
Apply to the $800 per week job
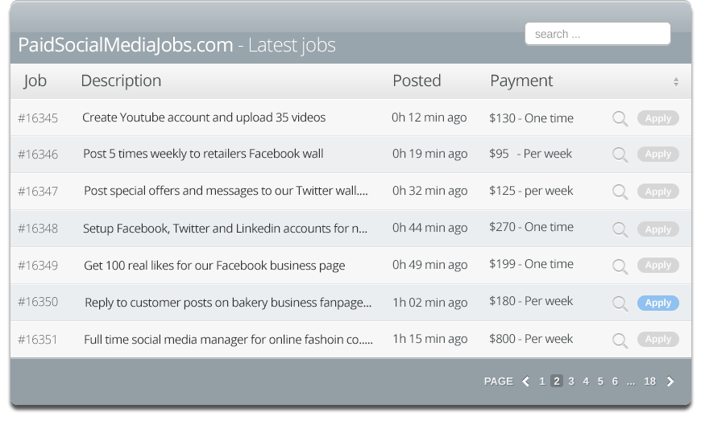click(x=658, y=340)
